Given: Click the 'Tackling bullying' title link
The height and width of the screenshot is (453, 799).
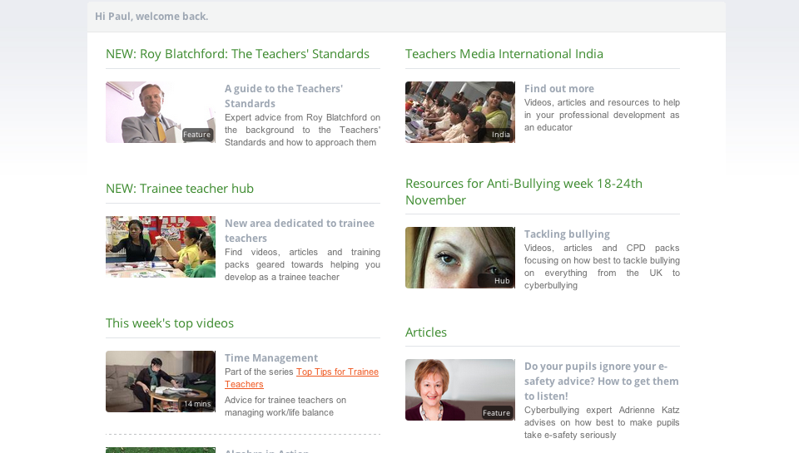Looking at the screenshot, I should [567, 234].
